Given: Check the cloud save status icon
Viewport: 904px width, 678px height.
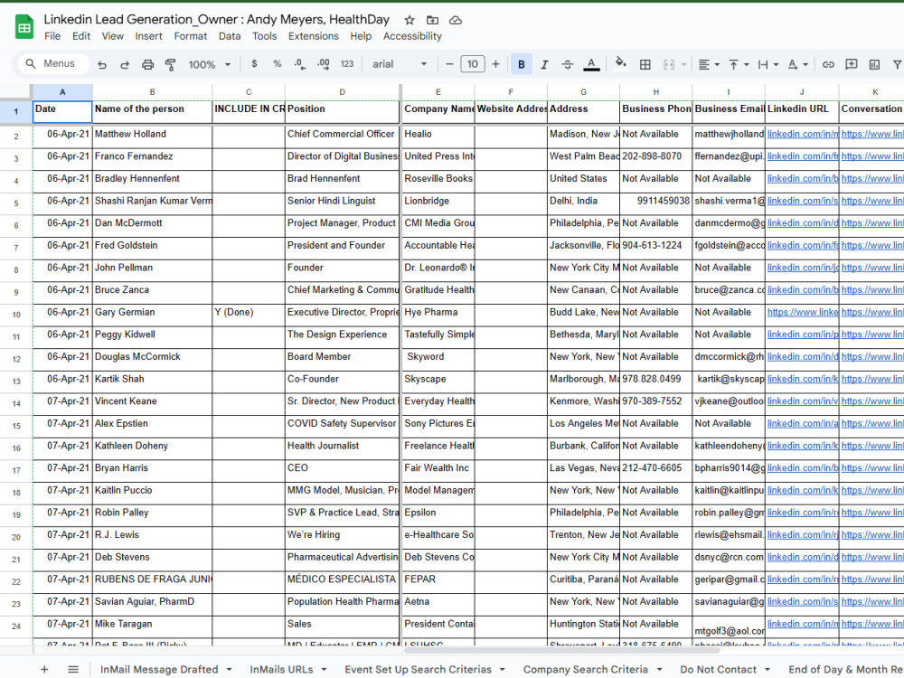Looking at the screenshot, I should point(456,20).
